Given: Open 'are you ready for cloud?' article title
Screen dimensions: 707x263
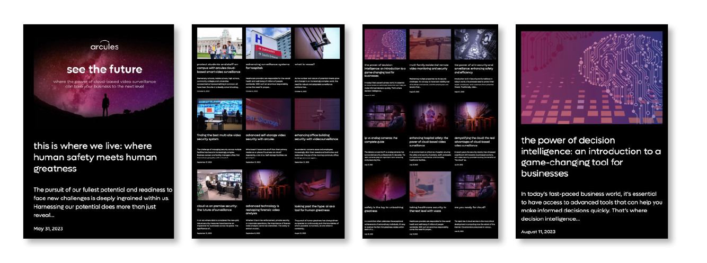Looking at the screenshot, I should coord(469,207).
